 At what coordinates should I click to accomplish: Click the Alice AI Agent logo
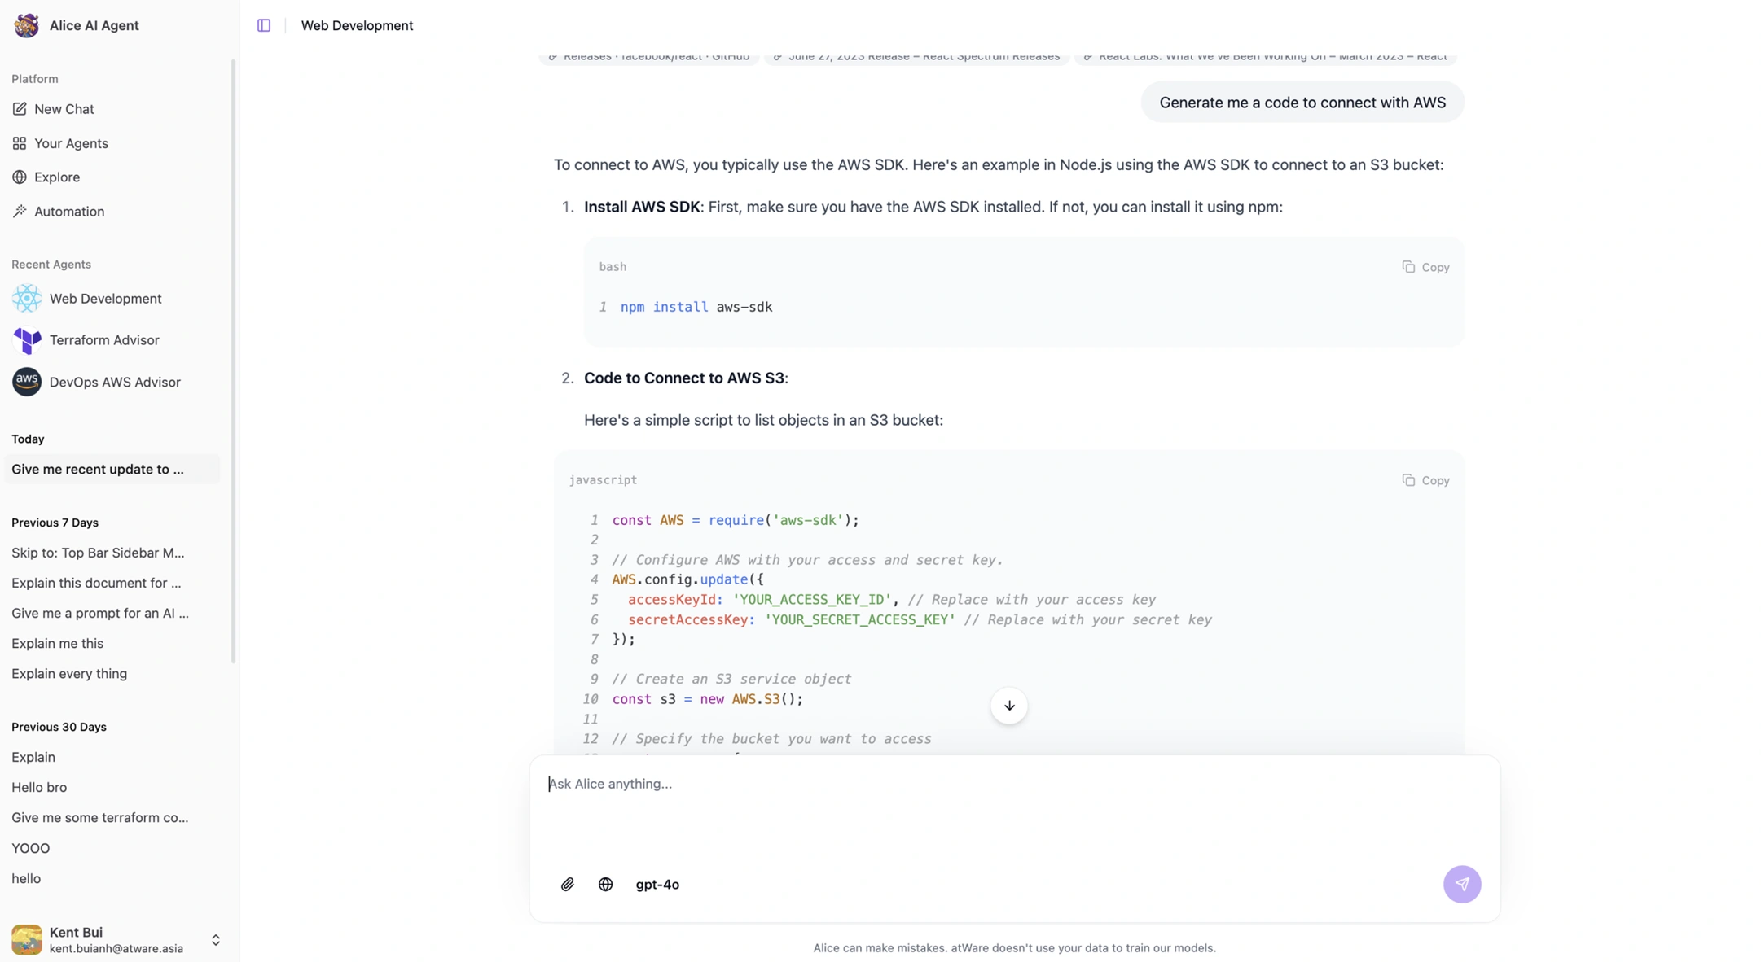(27, 25)
